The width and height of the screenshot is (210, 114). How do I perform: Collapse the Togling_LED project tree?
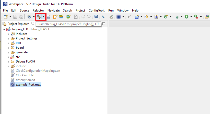(4, 29)
